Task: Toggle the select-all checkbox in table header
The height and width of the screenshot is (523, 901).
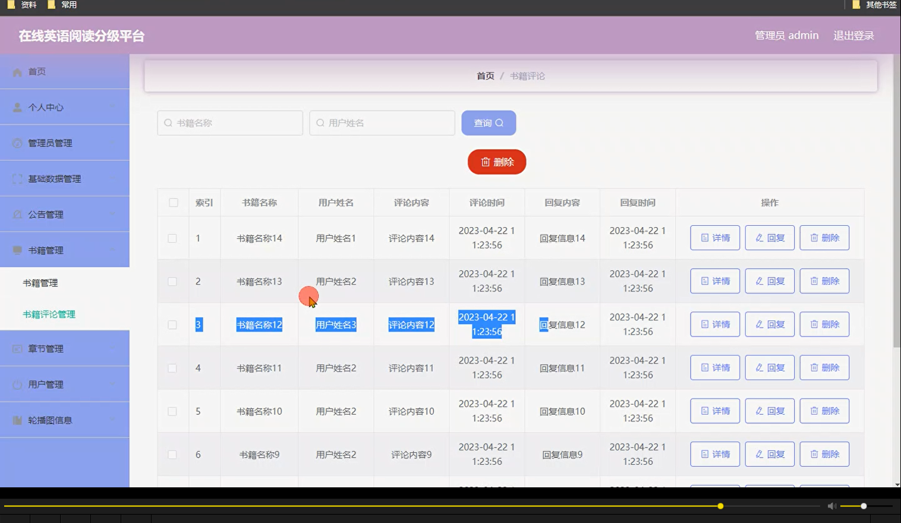Action: (x=174, y=203)
